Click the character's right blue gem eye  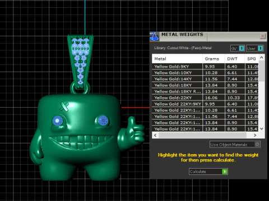click(x=103, y=121)
